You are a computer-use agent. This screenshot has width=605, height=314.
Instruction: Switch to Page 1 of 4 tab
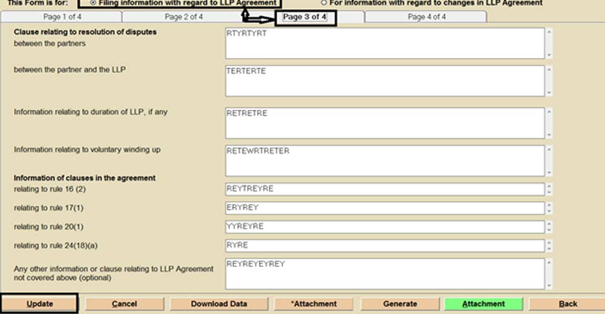coord(62,17)
